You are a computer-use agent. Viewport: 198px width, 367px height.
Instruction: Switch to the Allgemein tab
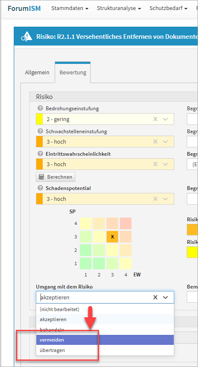(x=37, y=72)
